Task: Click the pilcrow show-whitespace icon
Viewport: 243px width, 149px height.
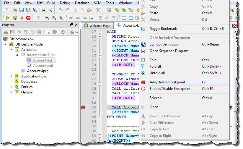Action: click(x=38, y=18)
